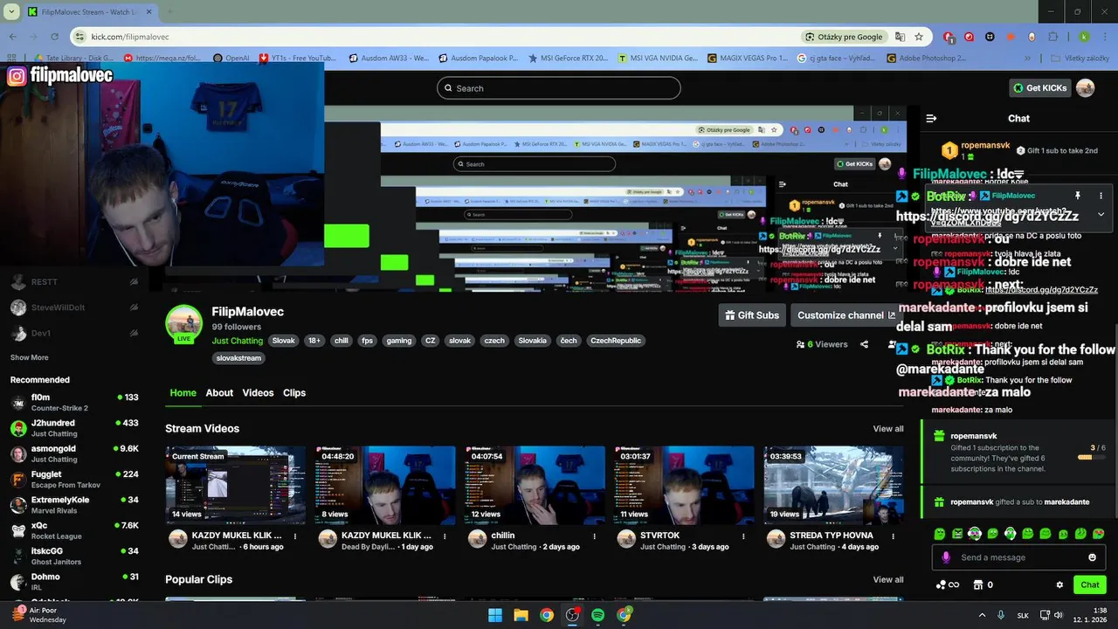Screen dimensions: 1118x629
Task: Select the pink headphones emote
Action: click(x=975, y=534)
